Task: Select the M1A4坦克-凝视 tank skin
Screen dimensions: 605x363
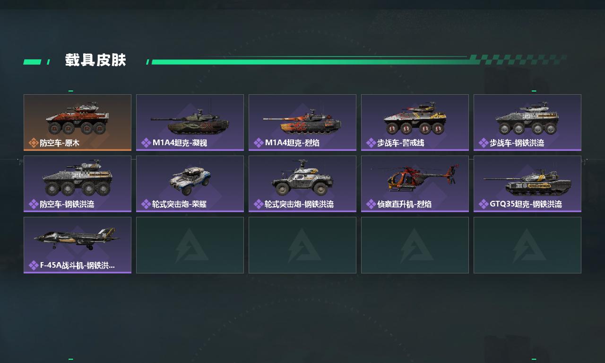Action: point(190,123)
